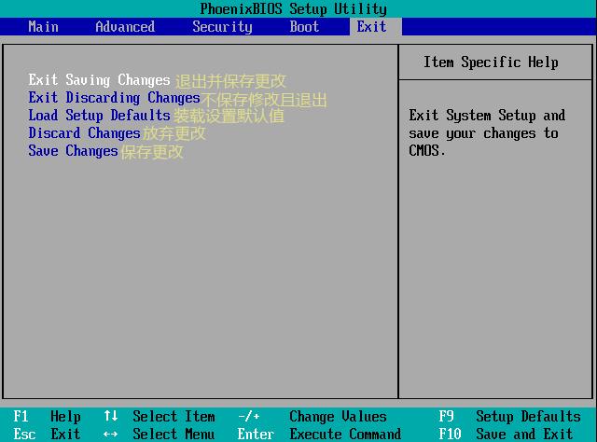This screenshot has height=442, width=597.
Task: Click Select Menu legend text
Action: (174, 434)
